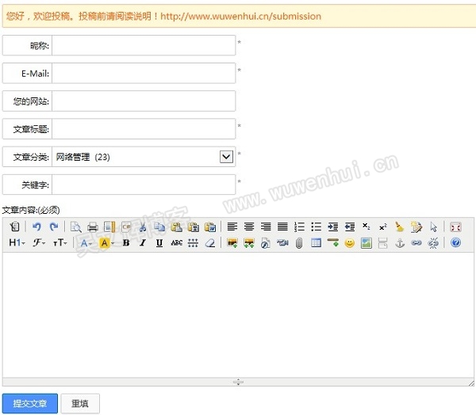This screenshot has height=415, width=476.
Task: Insert an emoticon with the smiley icon
Action: click(x=349, y=243)
